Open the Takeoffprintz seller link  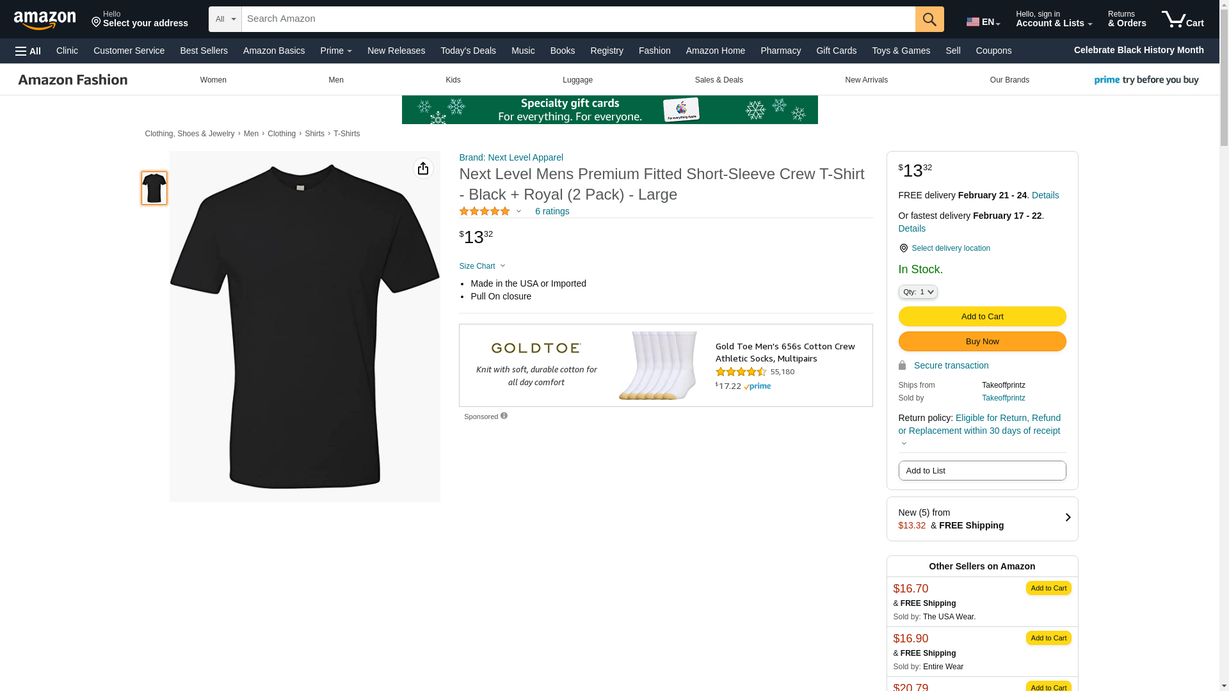(1003, 398)
